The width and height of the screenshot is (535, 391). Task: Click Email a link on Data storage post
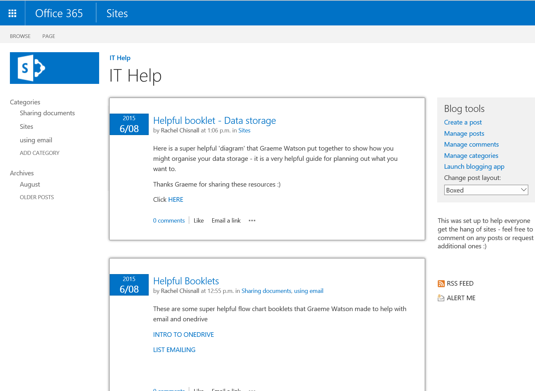226,221
